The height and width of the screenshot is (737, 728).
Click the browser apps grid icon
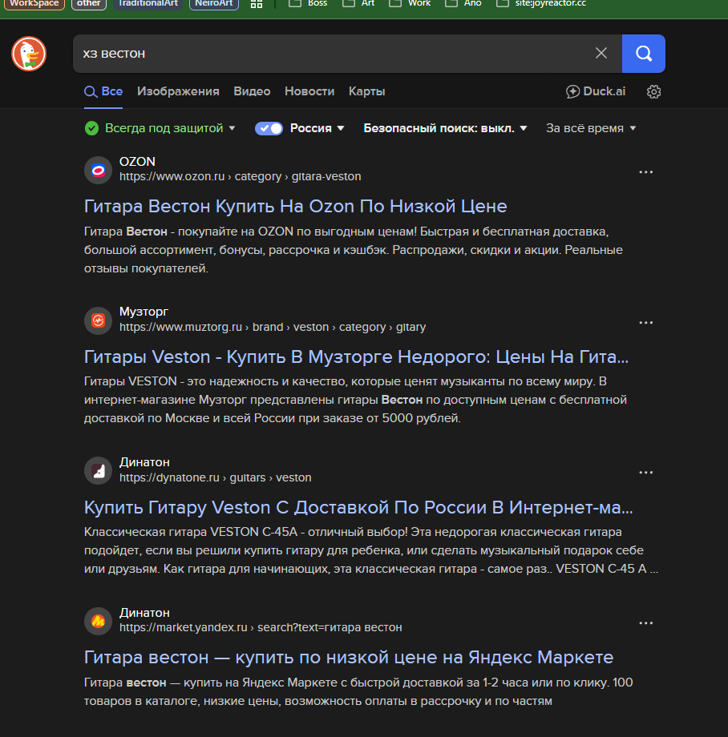[257, 4]
